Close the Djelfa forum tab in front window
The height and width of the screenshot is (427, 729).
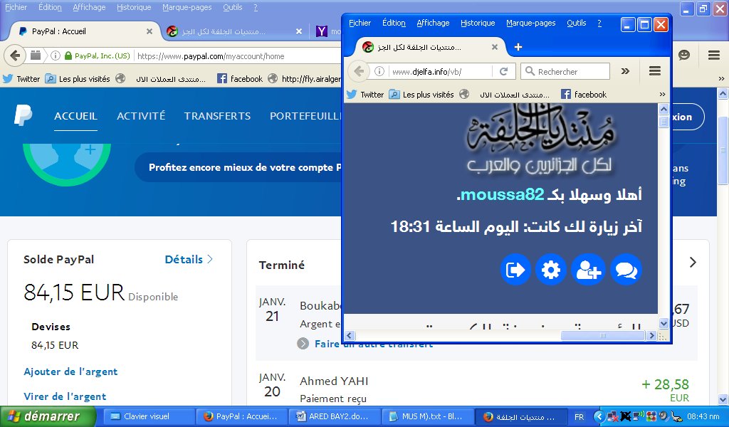[x=495, y=47]
